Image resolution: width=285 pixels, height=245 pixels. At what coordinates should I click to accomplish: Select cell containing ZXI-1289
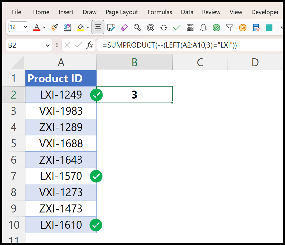61,127
